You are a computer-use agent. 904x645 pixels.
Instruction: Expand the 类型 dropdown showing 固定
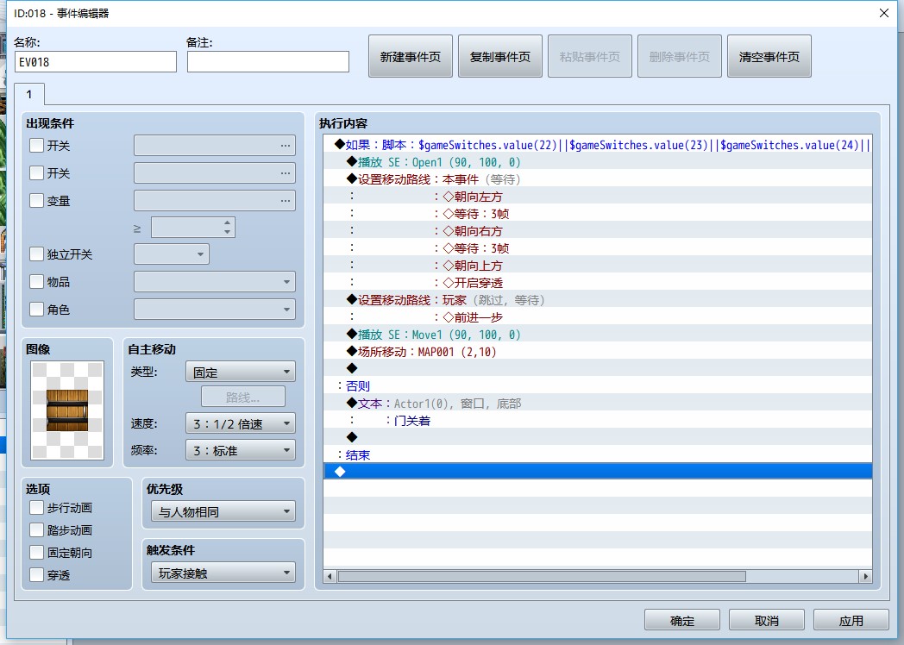[x=241, y=372]
